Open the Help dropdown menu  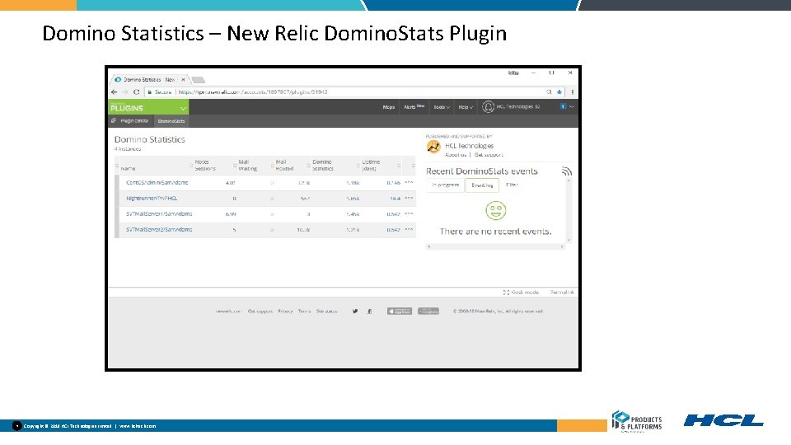click(466, 107)
